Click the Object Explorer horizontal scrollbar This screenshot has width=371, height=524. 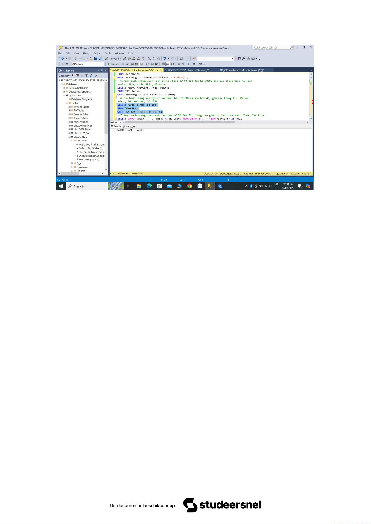point(81,174)
